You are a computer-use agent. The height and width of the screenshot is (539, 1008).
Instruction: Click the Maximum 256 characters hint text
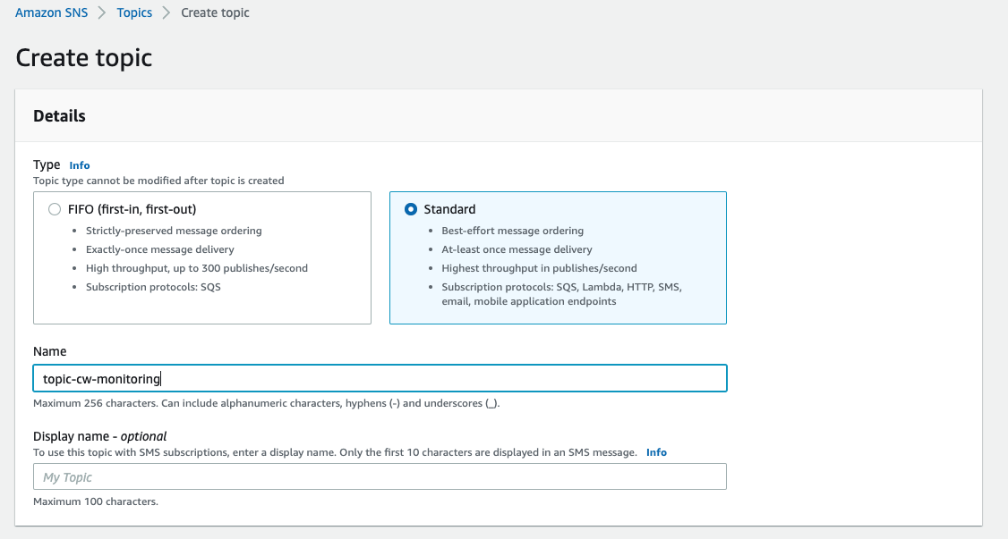[266, 403]
